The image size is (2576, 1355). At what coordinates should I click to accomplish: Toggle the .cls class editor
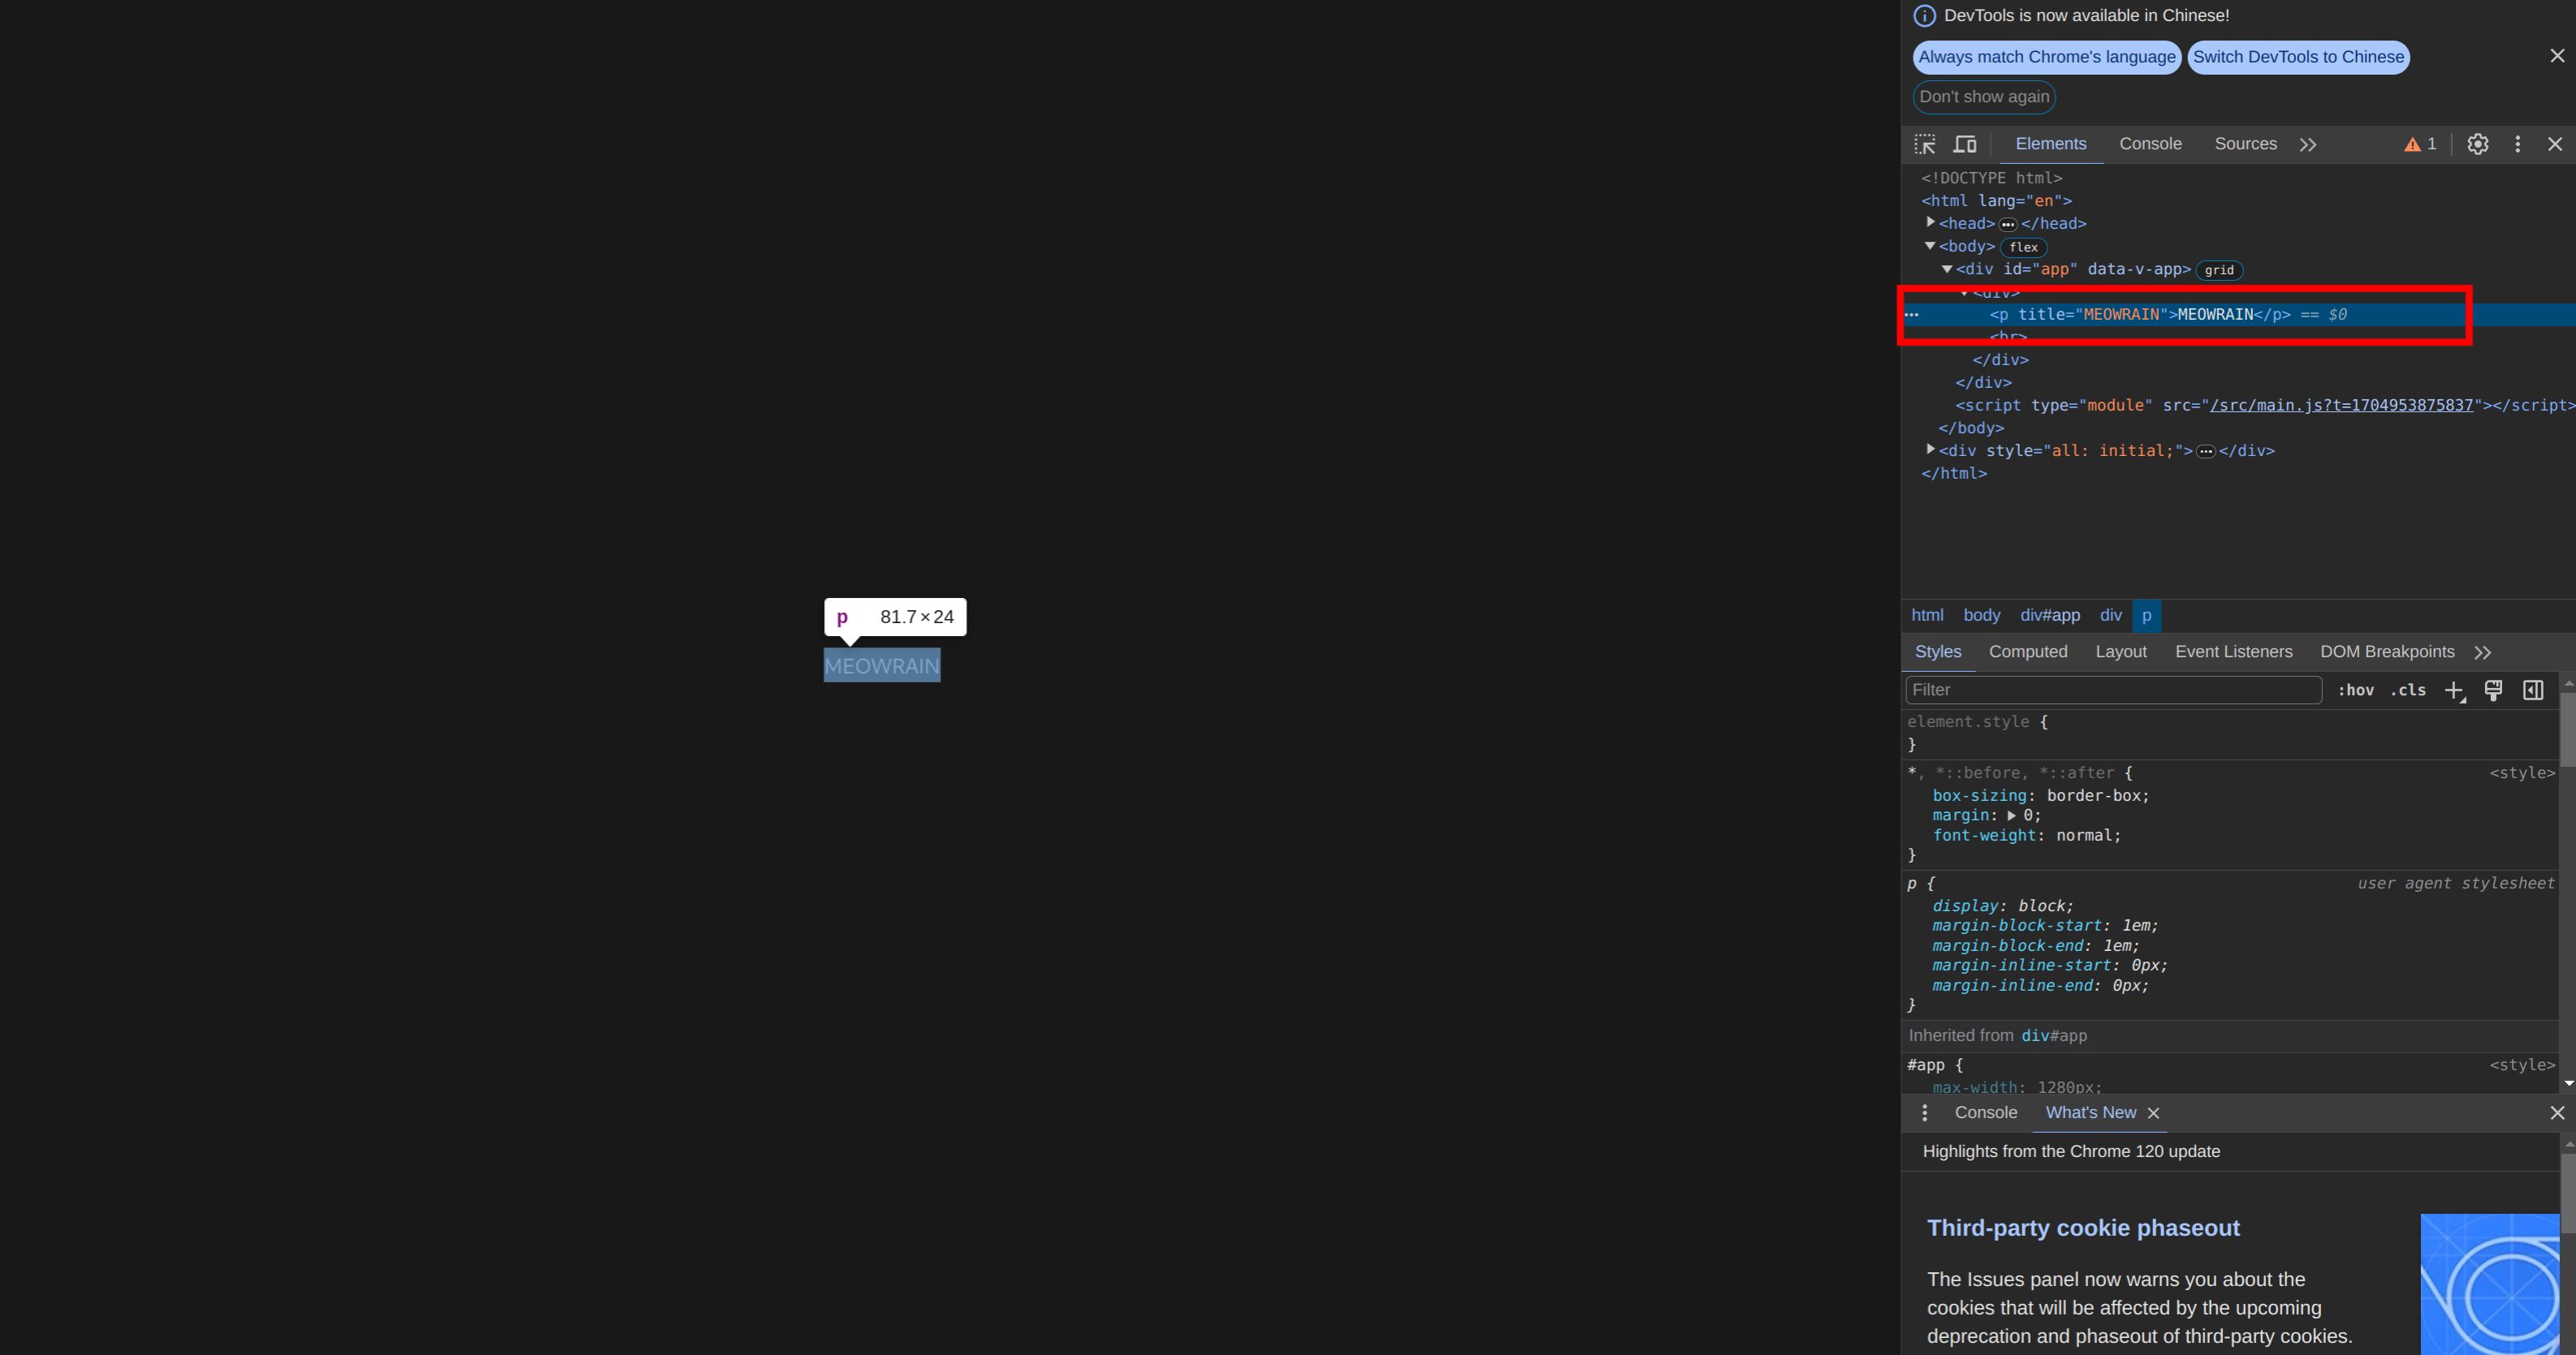click(x=2407, y=690)
